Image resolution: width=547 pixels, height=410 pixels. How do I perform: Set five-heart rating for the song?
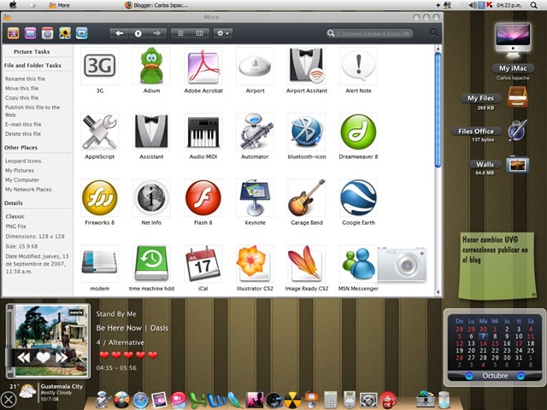click(153, 355)
